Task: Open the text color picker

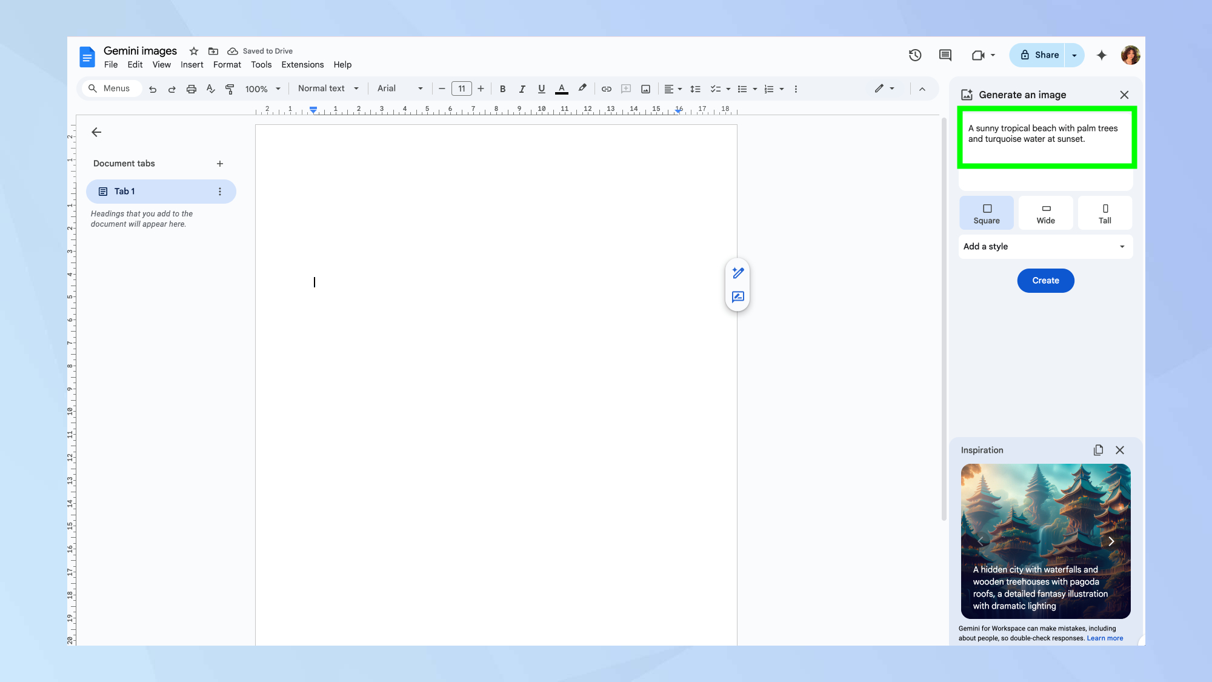Action: click(562, 89)
